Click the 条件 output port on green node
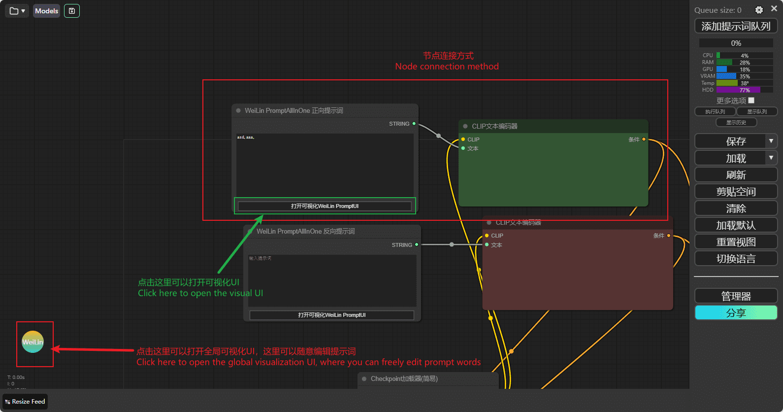The width and height of the screenshot is (783, 412). (x=644, y=139)
